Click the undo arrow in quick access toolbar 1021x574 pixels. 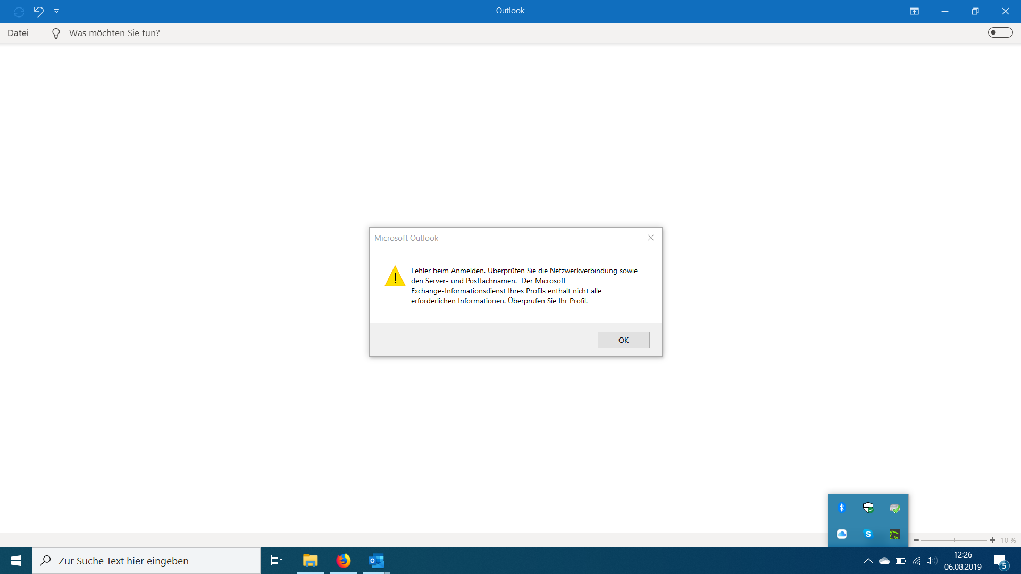[x=39, y=11]
